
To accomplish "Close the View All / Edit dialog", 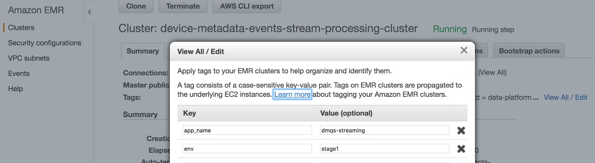I will tap(464, 50).
